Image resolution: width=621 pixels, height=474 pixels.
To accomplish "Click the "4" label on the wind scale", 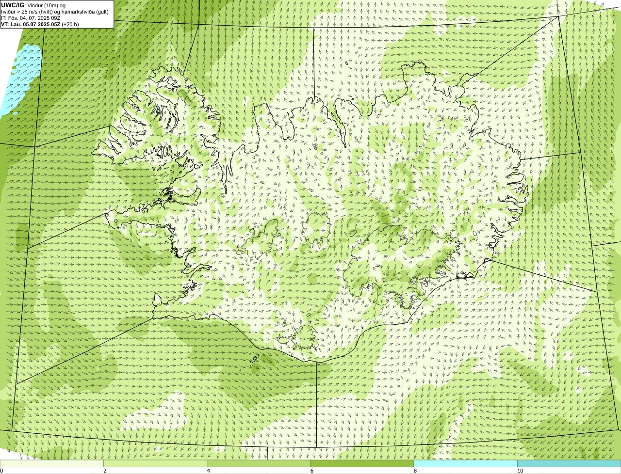I will [x=208, y=471].
